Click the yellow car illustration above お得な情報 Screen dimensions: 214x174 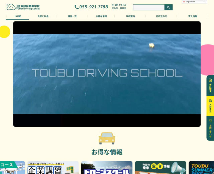(107, 138)
